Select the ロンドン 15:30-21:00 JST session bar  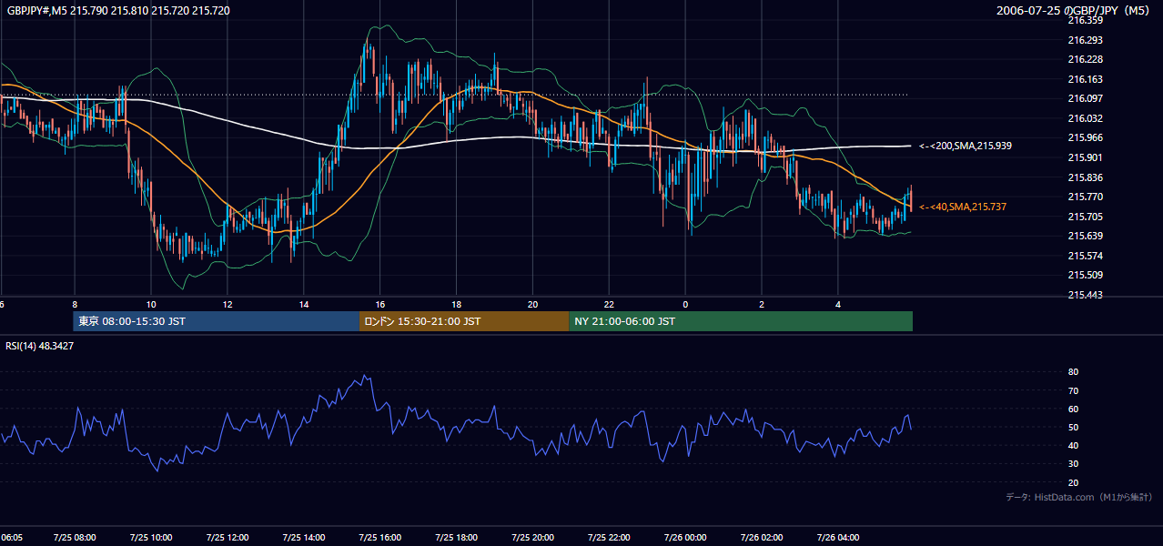point(464,321)
